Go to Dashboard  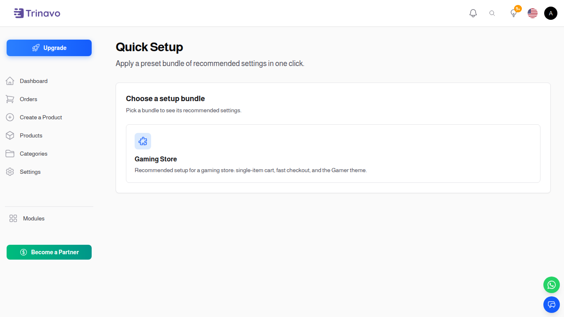tap(33, 81)
